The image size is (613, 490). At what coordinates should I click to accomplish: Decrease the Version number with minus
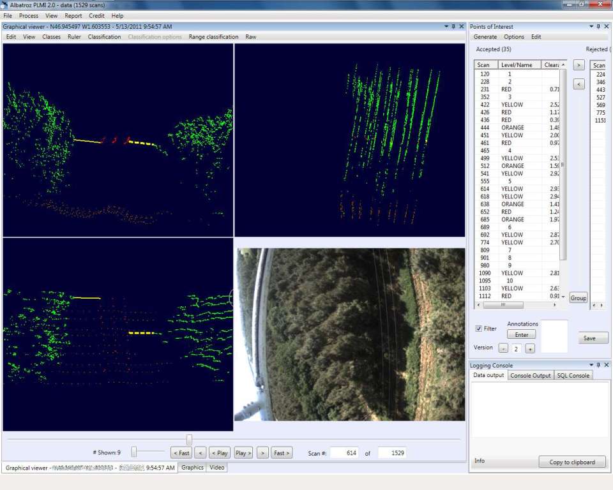[x=503, y=348]
